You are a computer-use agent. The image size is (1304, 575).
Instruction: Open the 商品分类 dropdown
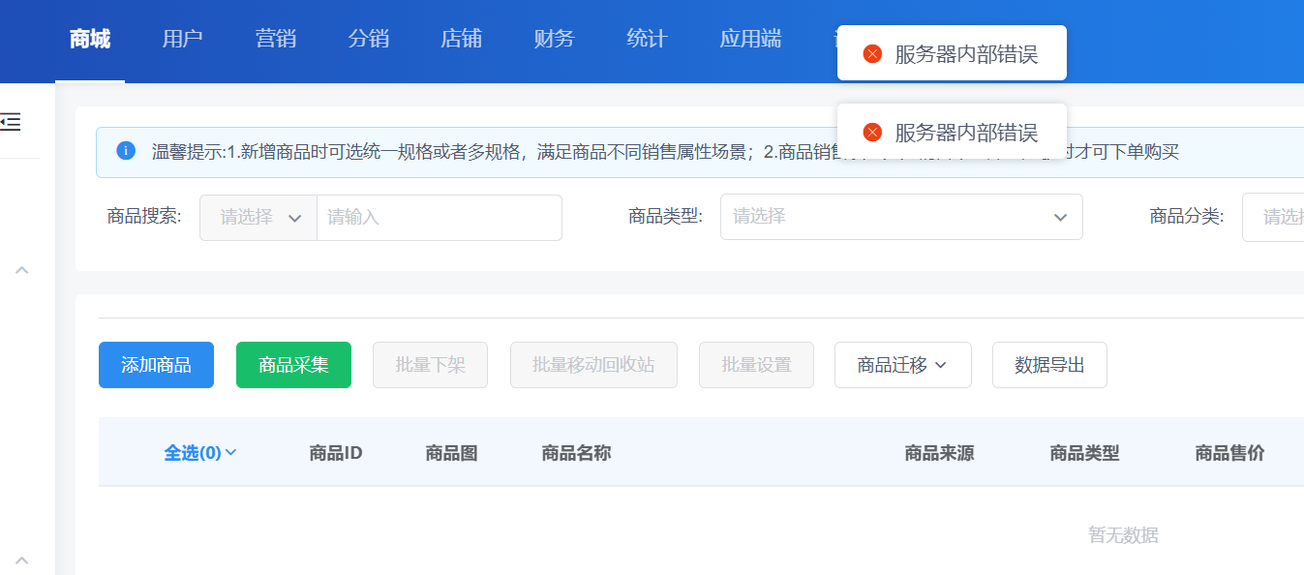click(1272, 217)
